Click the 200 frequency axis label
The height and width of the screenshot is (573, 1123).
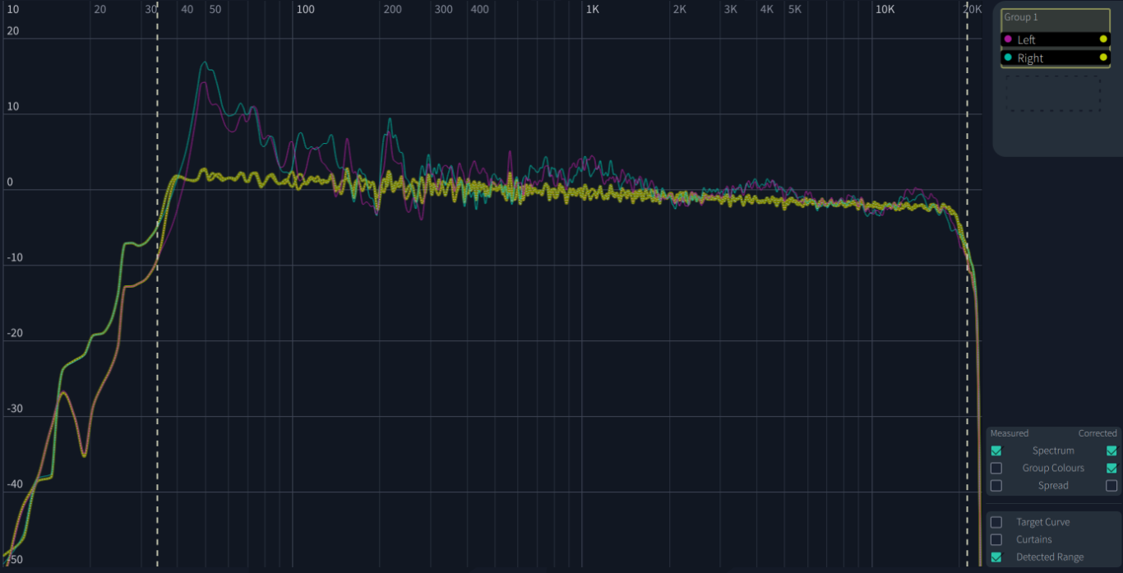click(393, 9)
